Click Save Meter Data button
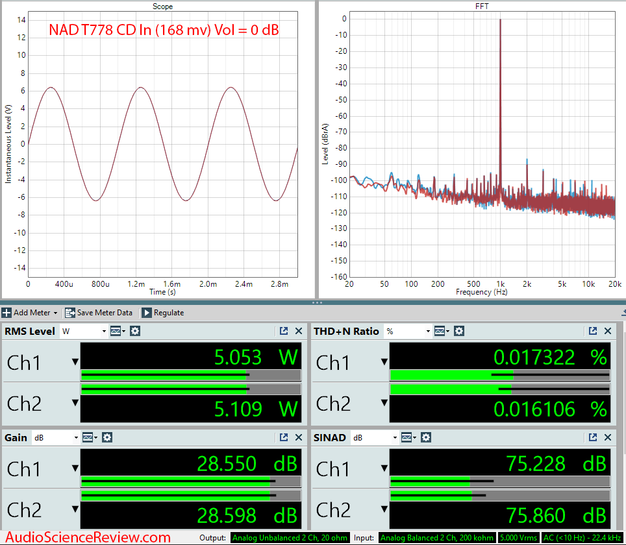Viewport: 626px width, 545px height. click(99, 313)
